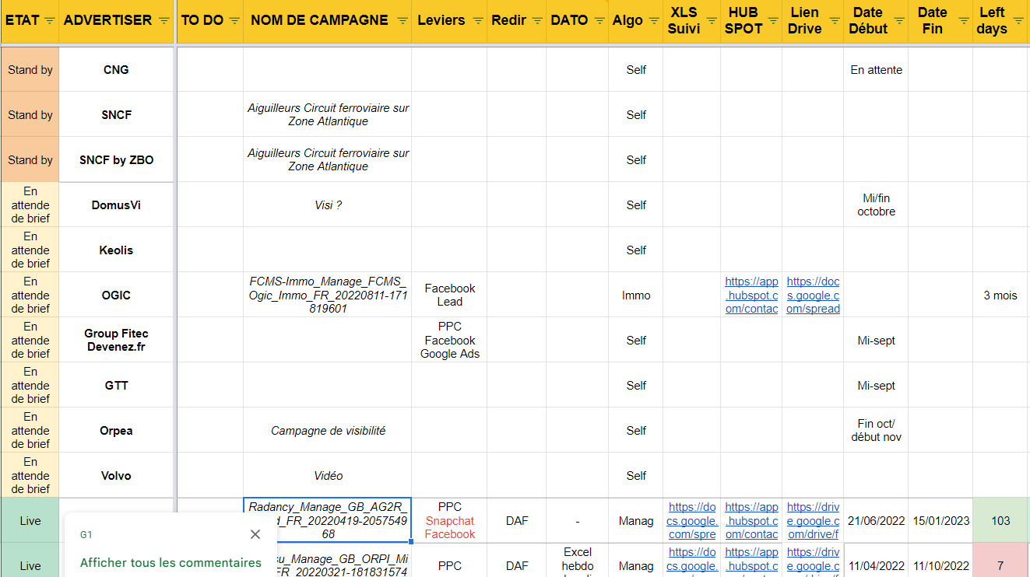
Task: Open the Leviers column filter
Action: [x=478, y=21]
